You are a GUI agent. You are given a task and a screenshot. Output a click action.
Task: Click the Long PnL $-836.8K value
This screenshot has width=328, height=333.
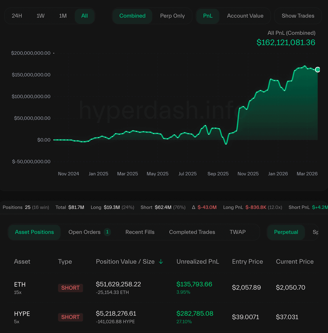256,207
